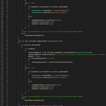
Task: Collapse the if block at line 230
Action: (x=7, y=72)
